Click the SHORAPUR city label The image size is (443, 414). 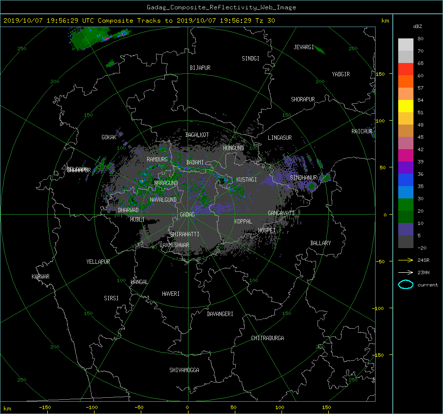[303, 99]
